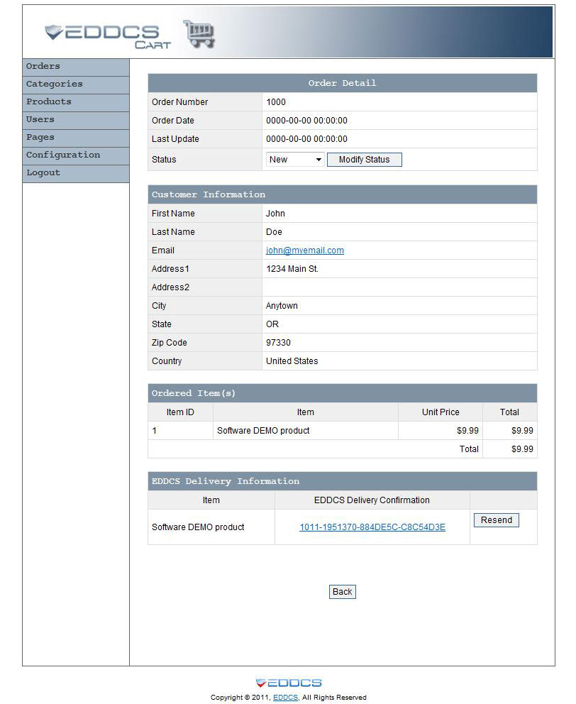Follow the EDDCS link in copyright footer
This screenshot has height=704, width=576.
285,698
